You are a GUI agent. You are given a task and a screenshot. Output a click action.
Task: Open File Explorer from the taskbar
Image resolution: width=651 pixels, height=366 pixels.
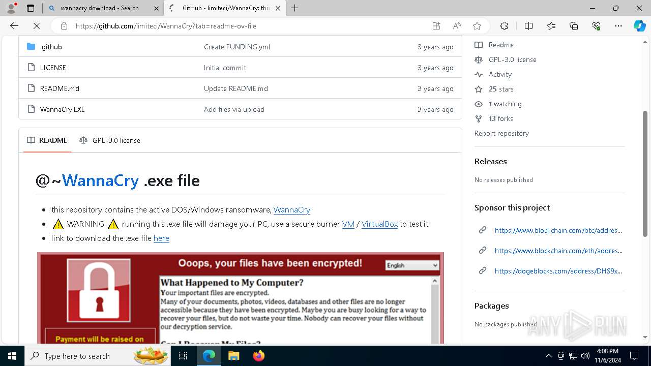point(233,356)
